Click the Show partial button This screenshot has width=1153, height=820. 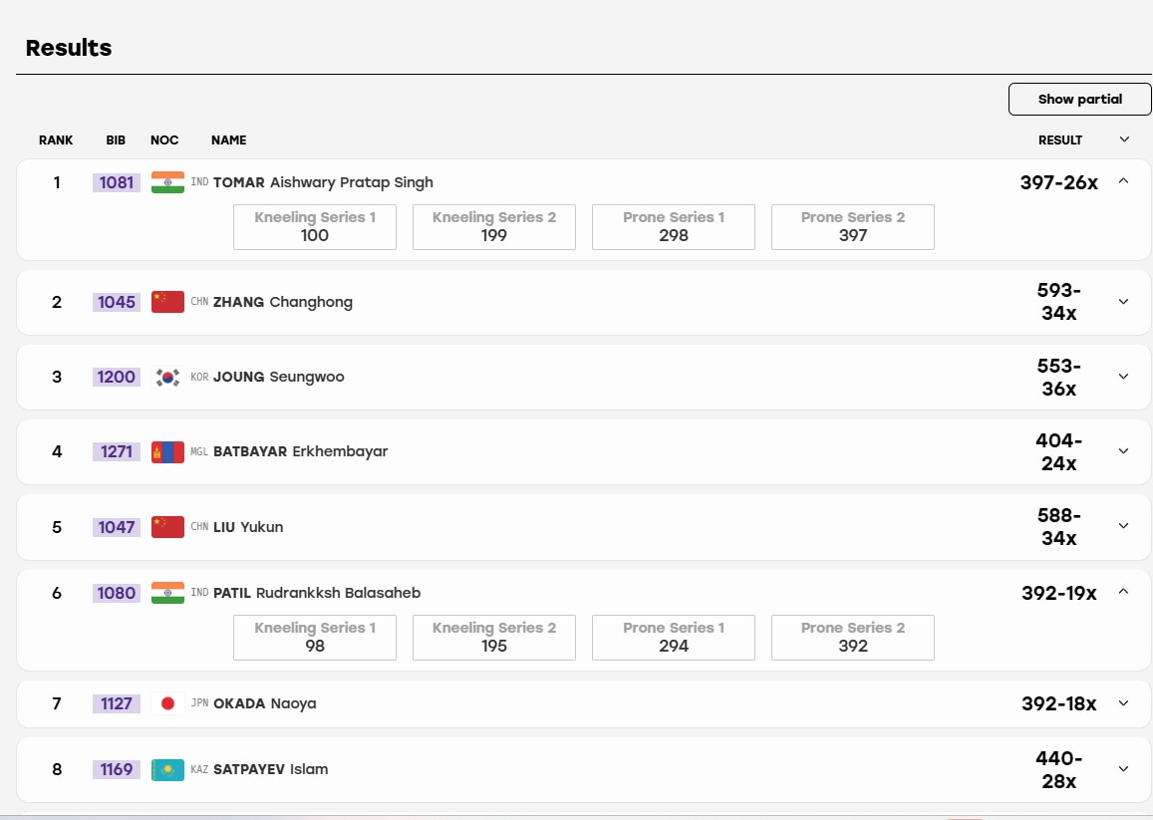tap(1079, 100)
